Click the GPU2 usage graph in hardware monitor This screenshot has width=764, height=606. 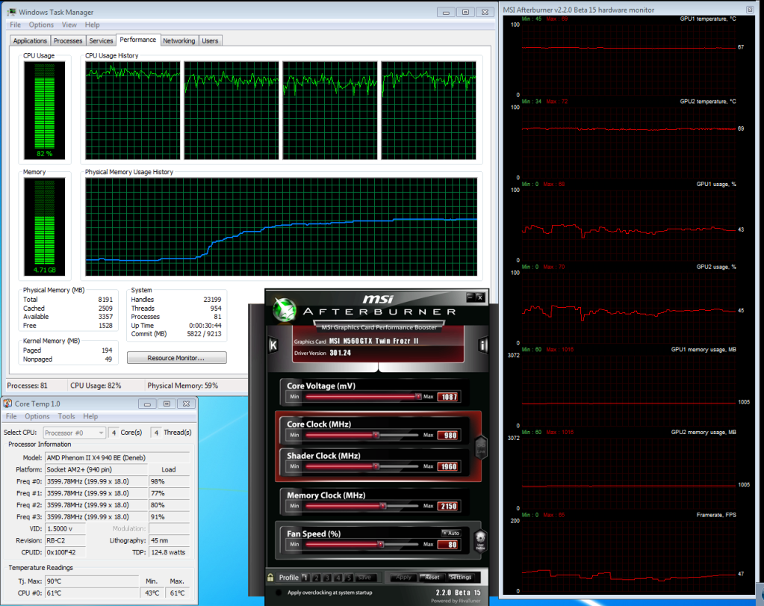(x=629, y=306)
